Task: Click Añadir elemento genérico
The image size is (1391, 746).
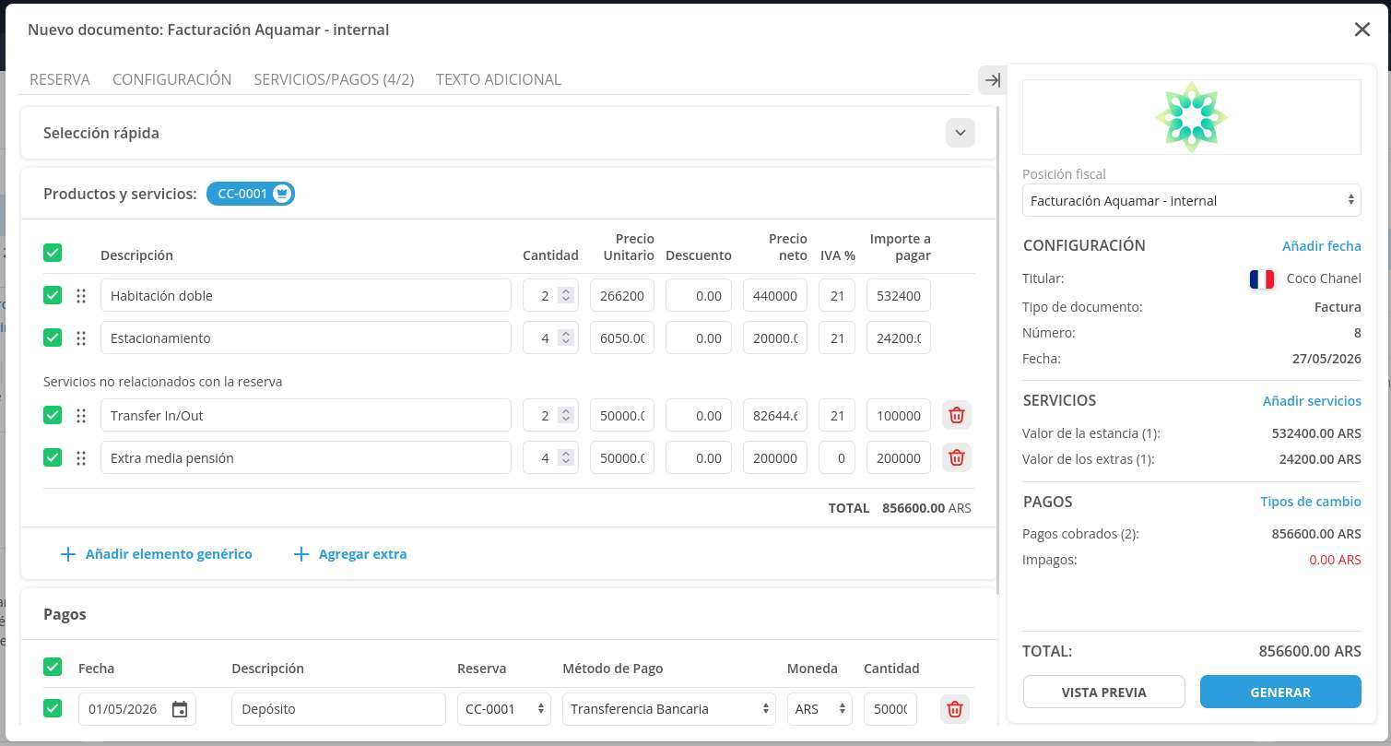Action: (x=169, y=554)
